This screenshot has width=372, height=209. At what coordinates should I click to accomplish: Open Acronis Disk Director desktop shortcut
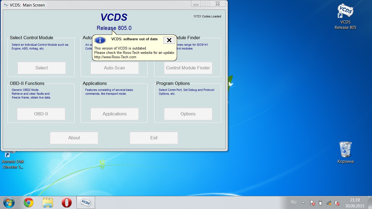[13, 161]
